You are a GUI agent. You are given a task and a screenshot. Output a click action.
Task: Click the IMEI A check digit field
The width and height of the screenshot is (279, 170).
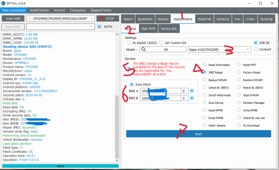point(185,91)
